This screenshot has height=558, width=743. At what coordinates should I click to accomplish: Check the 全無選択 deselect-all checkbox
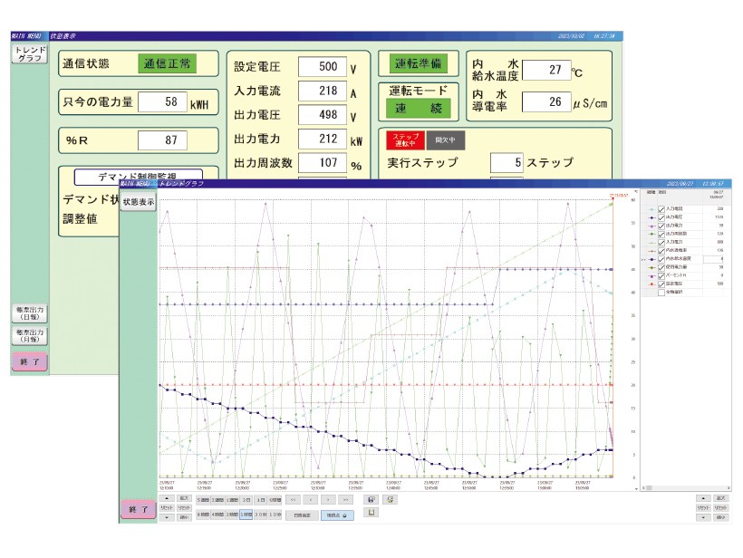point(661,293)
